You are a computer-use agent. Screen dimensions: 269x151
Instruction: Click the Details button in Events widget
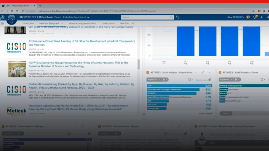click(226, 113)
